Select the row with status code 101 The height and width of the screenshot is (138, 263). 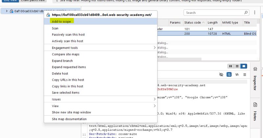coord(207,29)
